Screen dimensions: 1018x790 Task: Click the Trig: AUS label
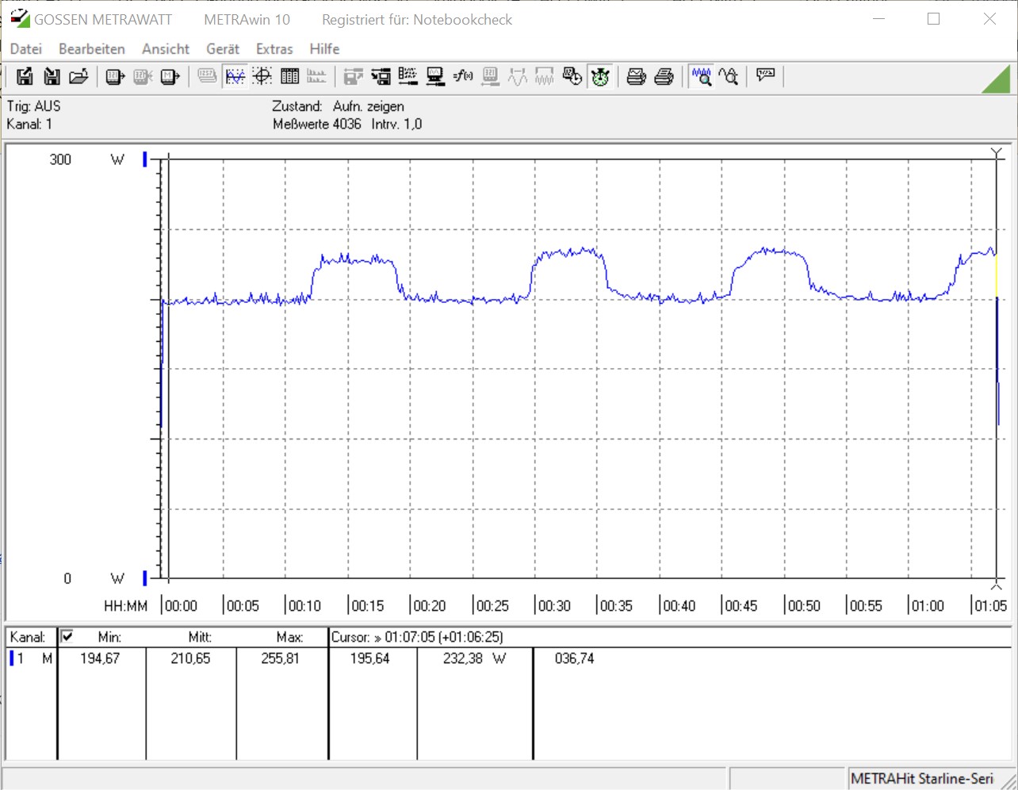click(33, 106)
